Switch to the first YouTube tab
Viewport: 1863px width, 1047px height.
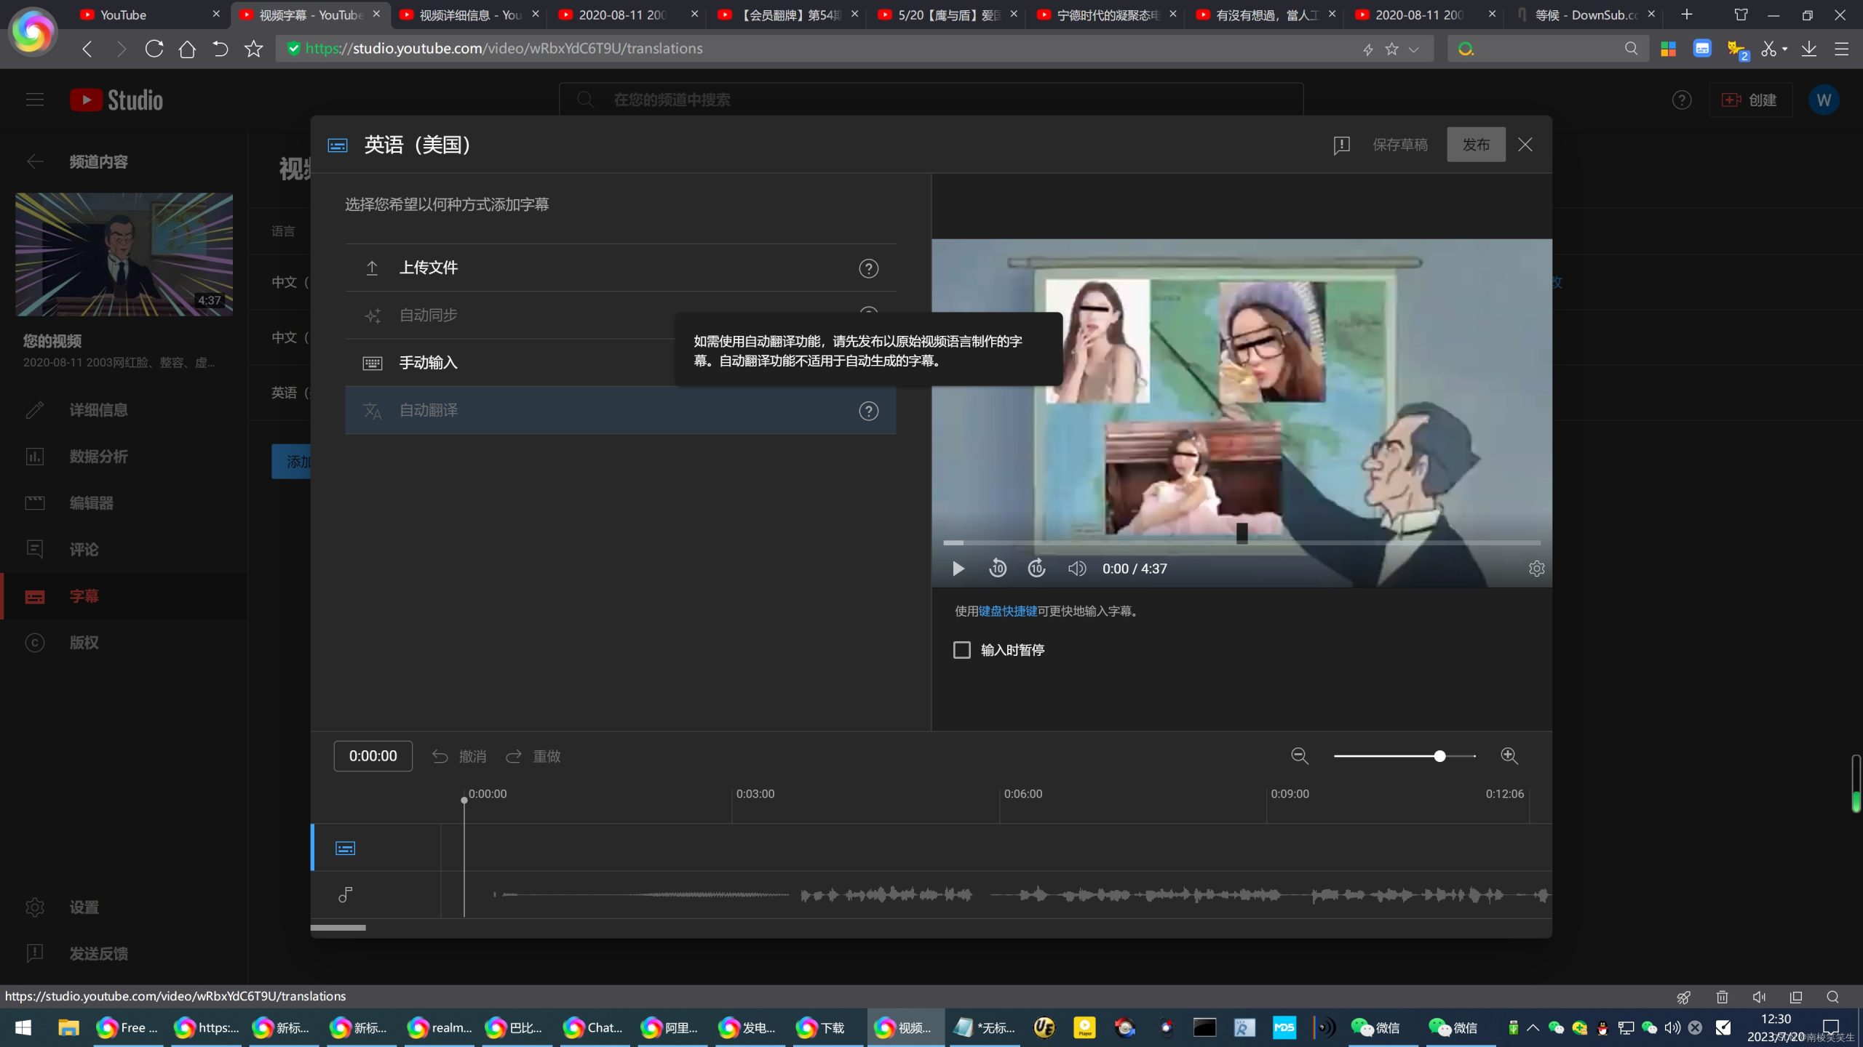pos(149,15)
